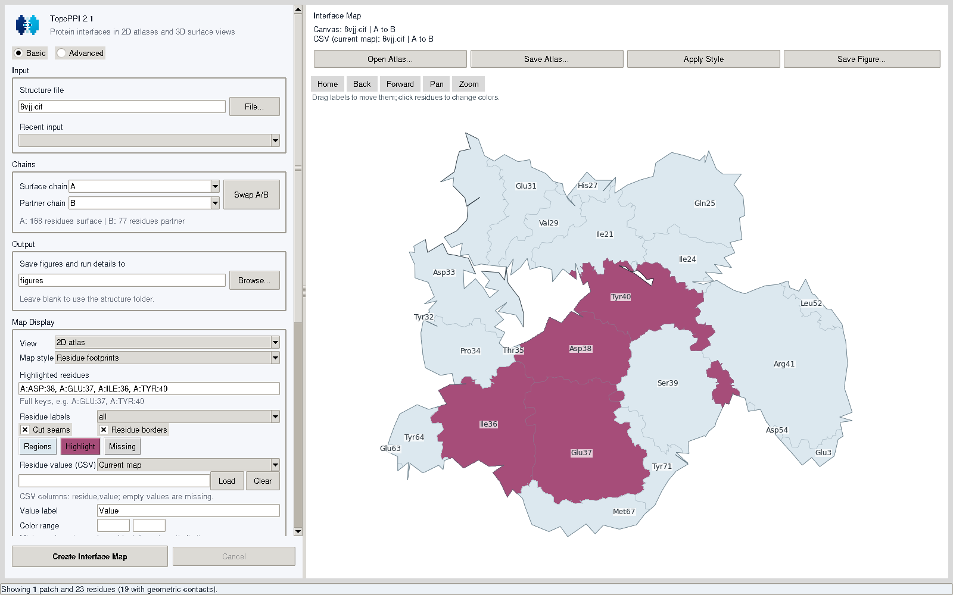
Task: Click the output folder 'figures' field
Action: (122, 280)
